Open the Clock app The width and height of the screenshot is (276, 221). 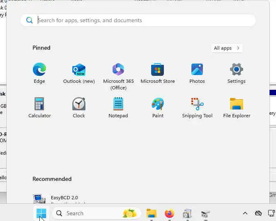pos(79,107)
